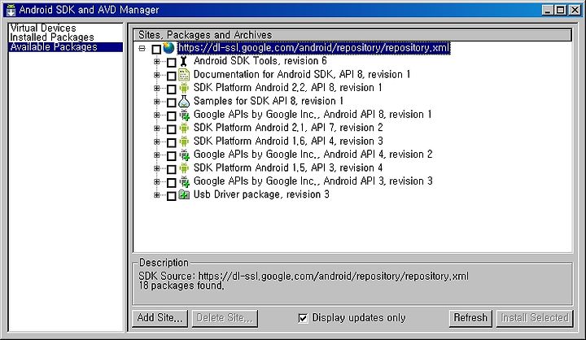
Task: Click Android SDK Manager title bar icon
Action: tap(11, 10)
